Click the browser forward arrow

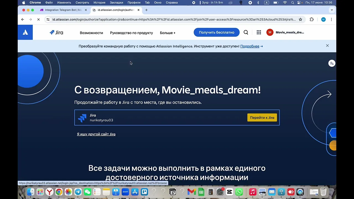30,19
